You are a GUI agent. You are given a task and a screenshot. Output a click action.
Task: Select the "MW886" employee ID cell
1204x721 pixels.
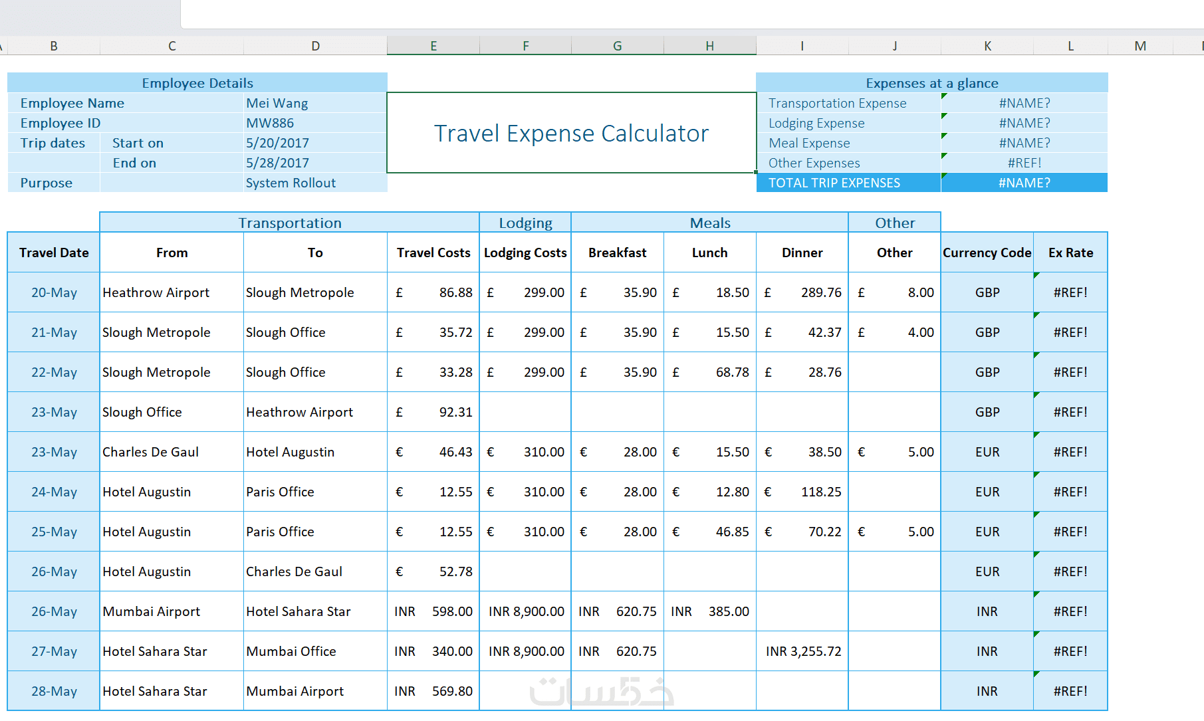click(x=316, y=123)
